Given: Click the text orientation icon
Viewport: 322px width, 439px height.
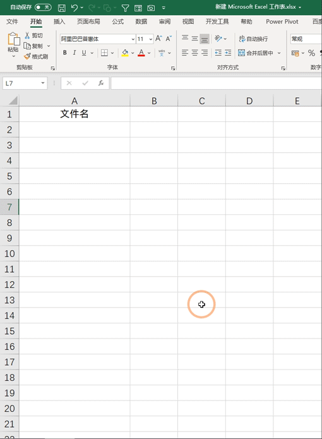Looking at the screenshot, I should tap(218, 39).
